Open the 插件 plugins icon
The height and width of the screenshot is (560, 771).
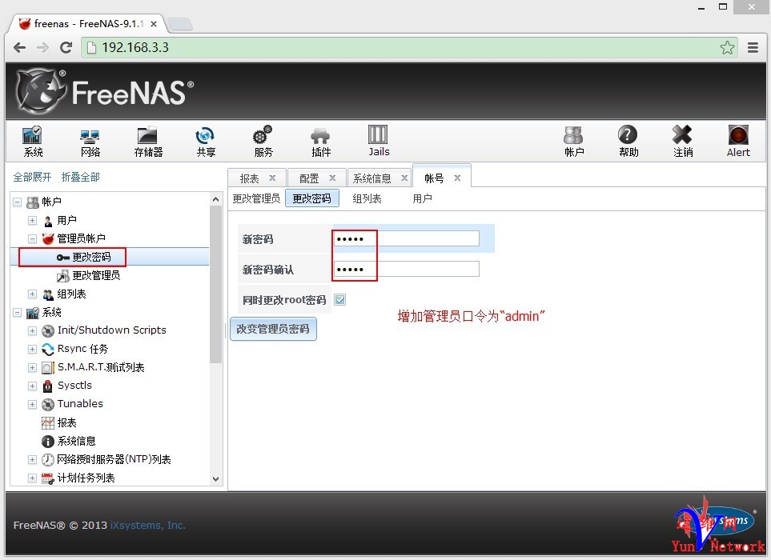tap(320, 141)
